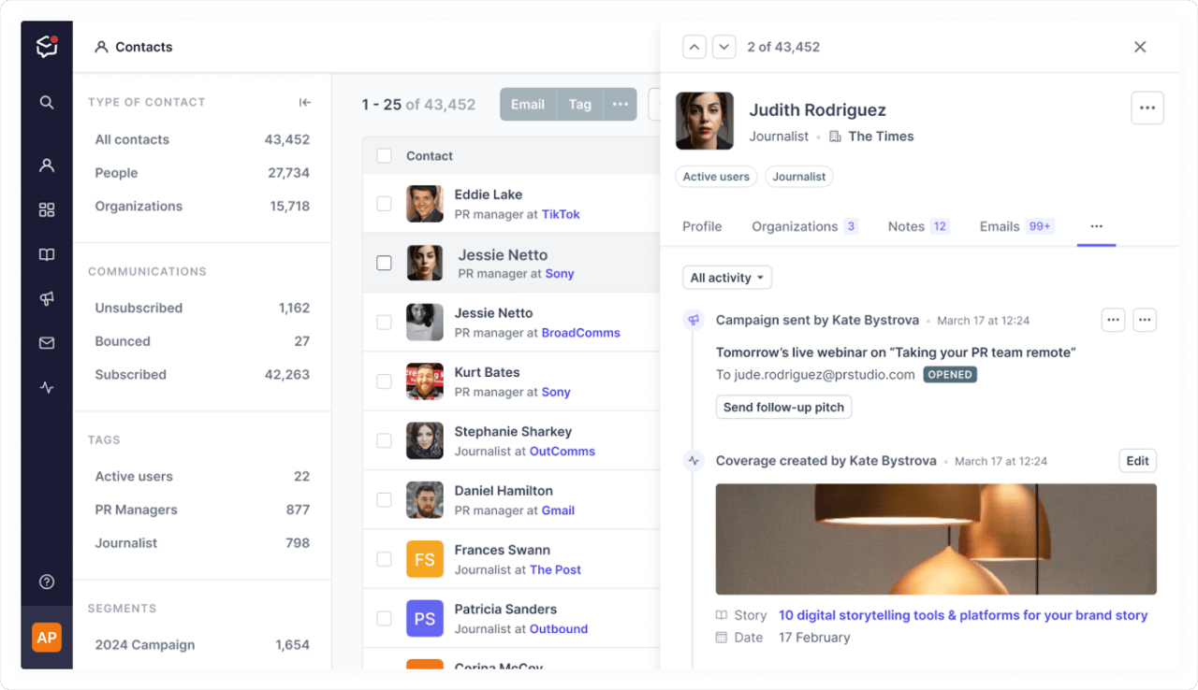Select the open book icon in sidebar
Image resolution: width=1198 pixels, height=690 pixels.
coord(47,254)
